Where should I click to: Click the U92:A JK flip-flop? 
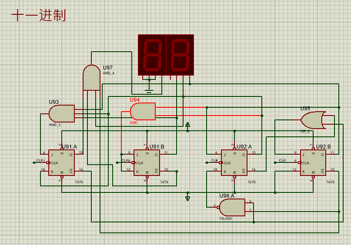tap(234, 162)
